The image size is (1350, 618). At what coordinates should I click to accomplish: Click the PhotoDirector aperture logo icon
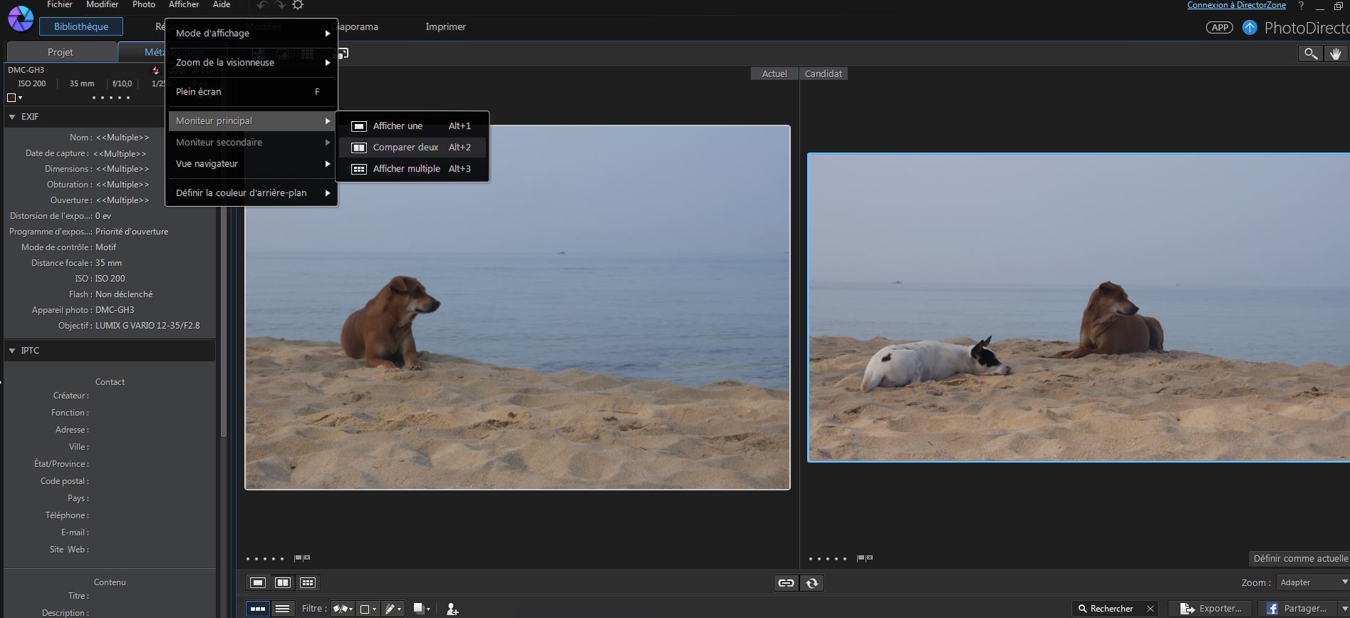(x=20, y=19)
